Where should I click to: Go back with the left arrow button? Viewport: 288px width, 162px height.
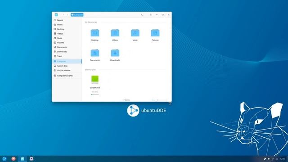point(63,15)
